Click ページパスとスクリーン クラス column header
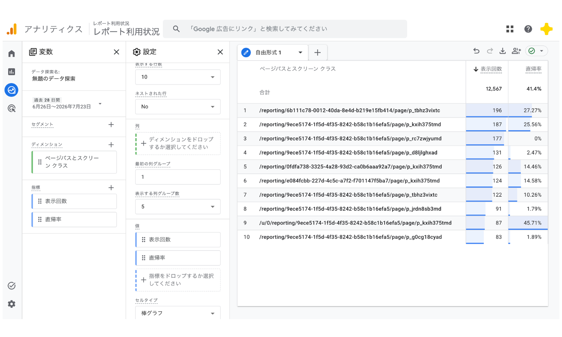Screen dimensions: 562x337 click(x=297, y=69)
